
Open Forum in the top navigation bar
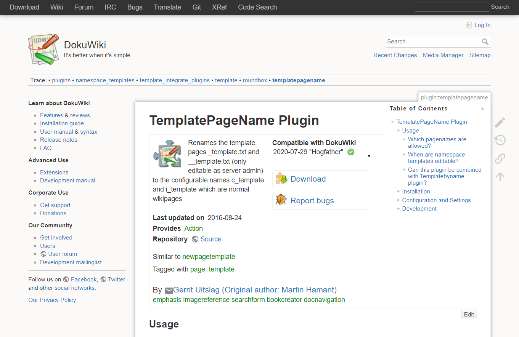[x=84, y=7]
